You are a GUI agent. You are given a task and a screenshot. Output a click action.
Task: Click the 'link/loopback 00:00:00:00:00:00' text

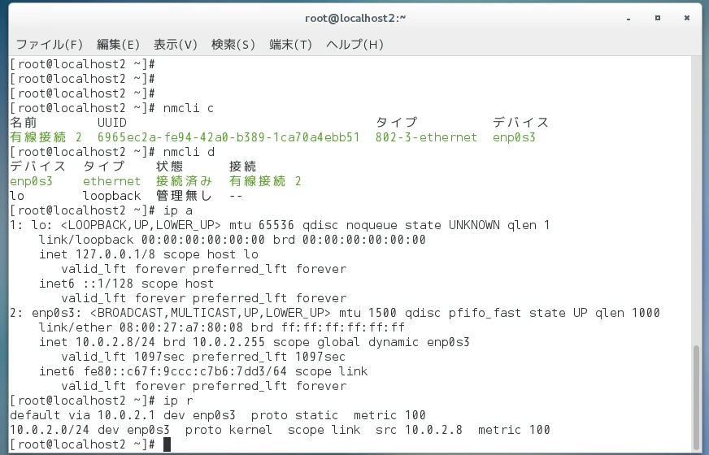[x=152, y=240]
